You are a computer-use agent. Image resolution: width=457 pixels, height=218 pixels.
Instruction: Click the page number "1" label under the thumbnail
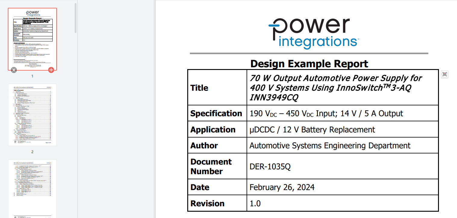[32, 76]
